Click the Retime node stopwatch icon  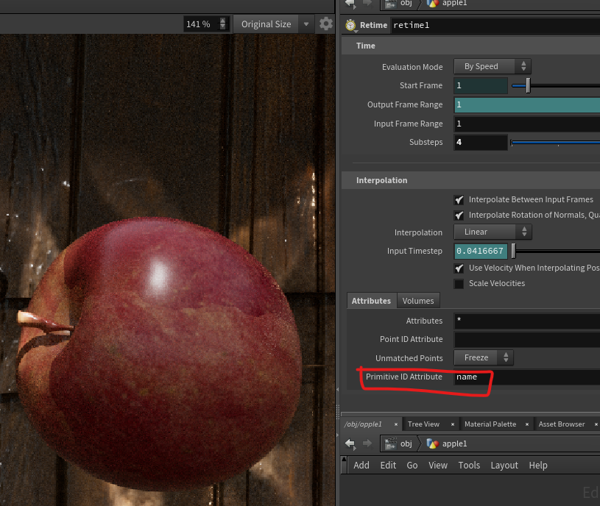tap(350, 25)
